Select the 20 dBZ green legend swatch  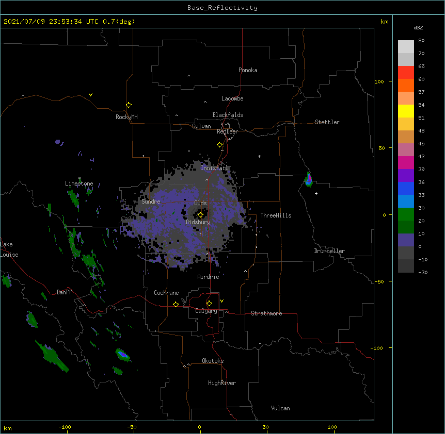[406, 227]
